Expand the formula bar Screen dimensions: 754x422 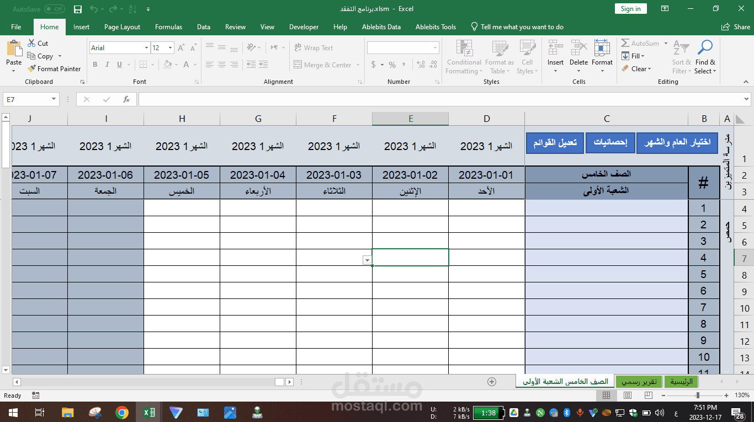tap(747, 99)
